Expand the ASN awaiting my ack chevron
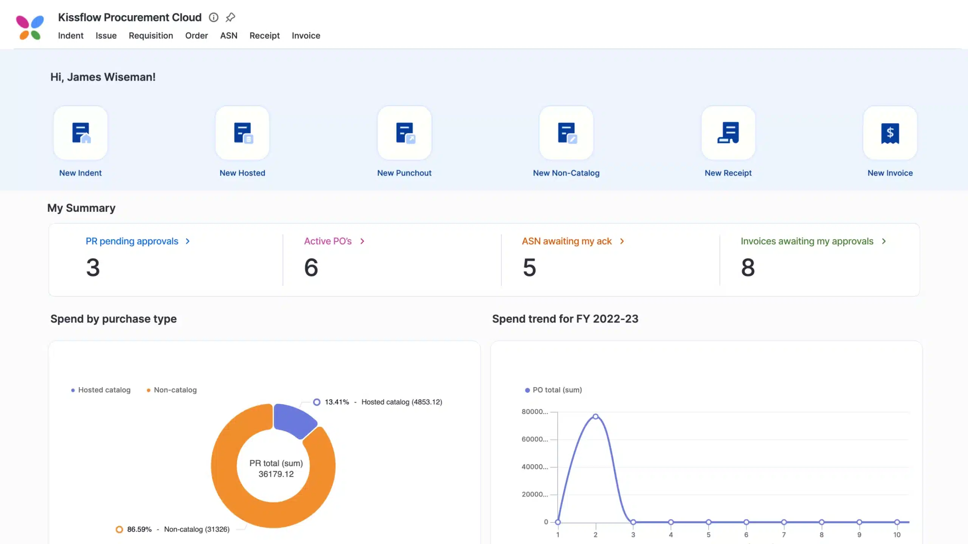The width and height of the screenshot is (968, 544). pyautogui.click(x=622, y=241)
